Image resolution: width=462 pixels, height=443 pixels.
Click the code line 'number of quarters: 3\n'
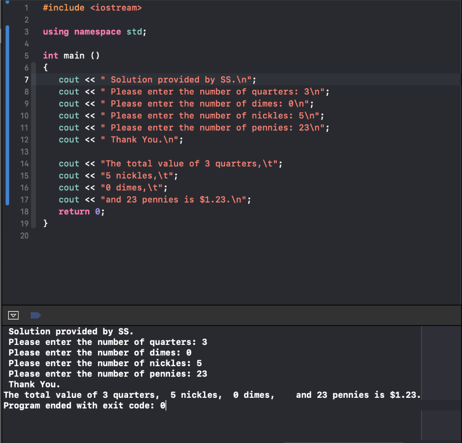[x=194, y=92]
